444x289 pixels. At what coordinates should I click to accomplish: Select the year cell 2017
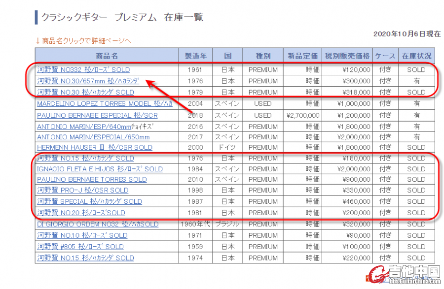tap(195, 137)
